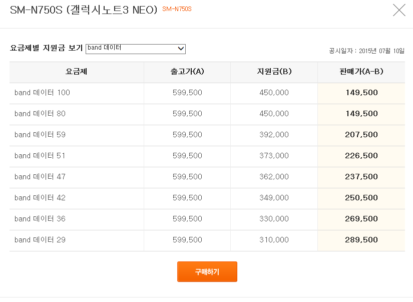Image resolution: width=413 pixels, height=302 pixels.
Task: Open the band 데이터 plan dropdown
Action: 136,49
